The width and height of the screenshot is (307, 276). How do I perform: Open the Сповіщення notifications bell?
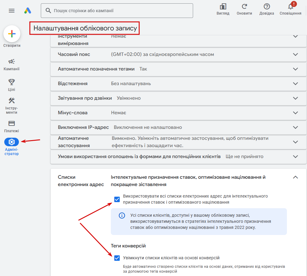click(290, 7)
